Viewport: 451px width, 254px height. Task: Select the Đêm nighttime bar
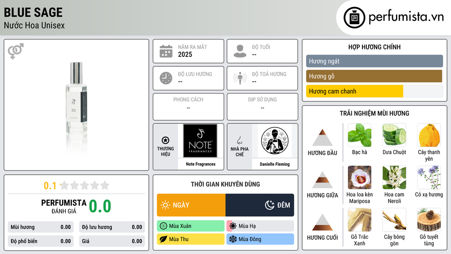260,205
